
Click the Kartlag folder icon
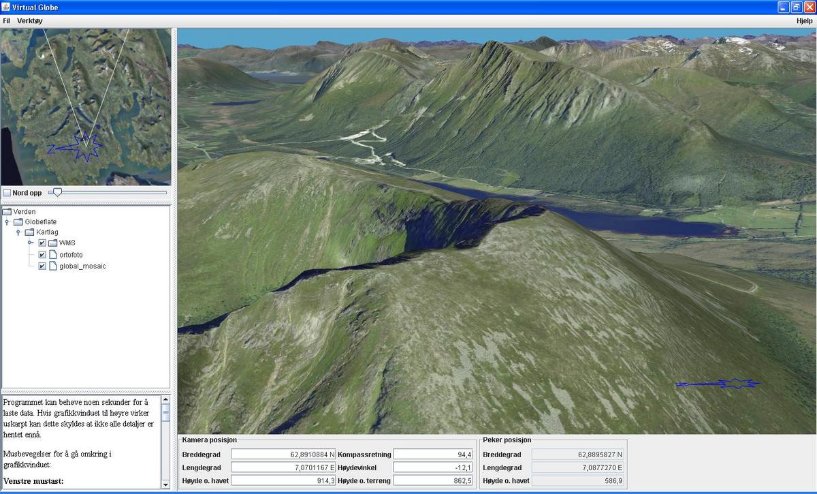(x=30, y=232)
